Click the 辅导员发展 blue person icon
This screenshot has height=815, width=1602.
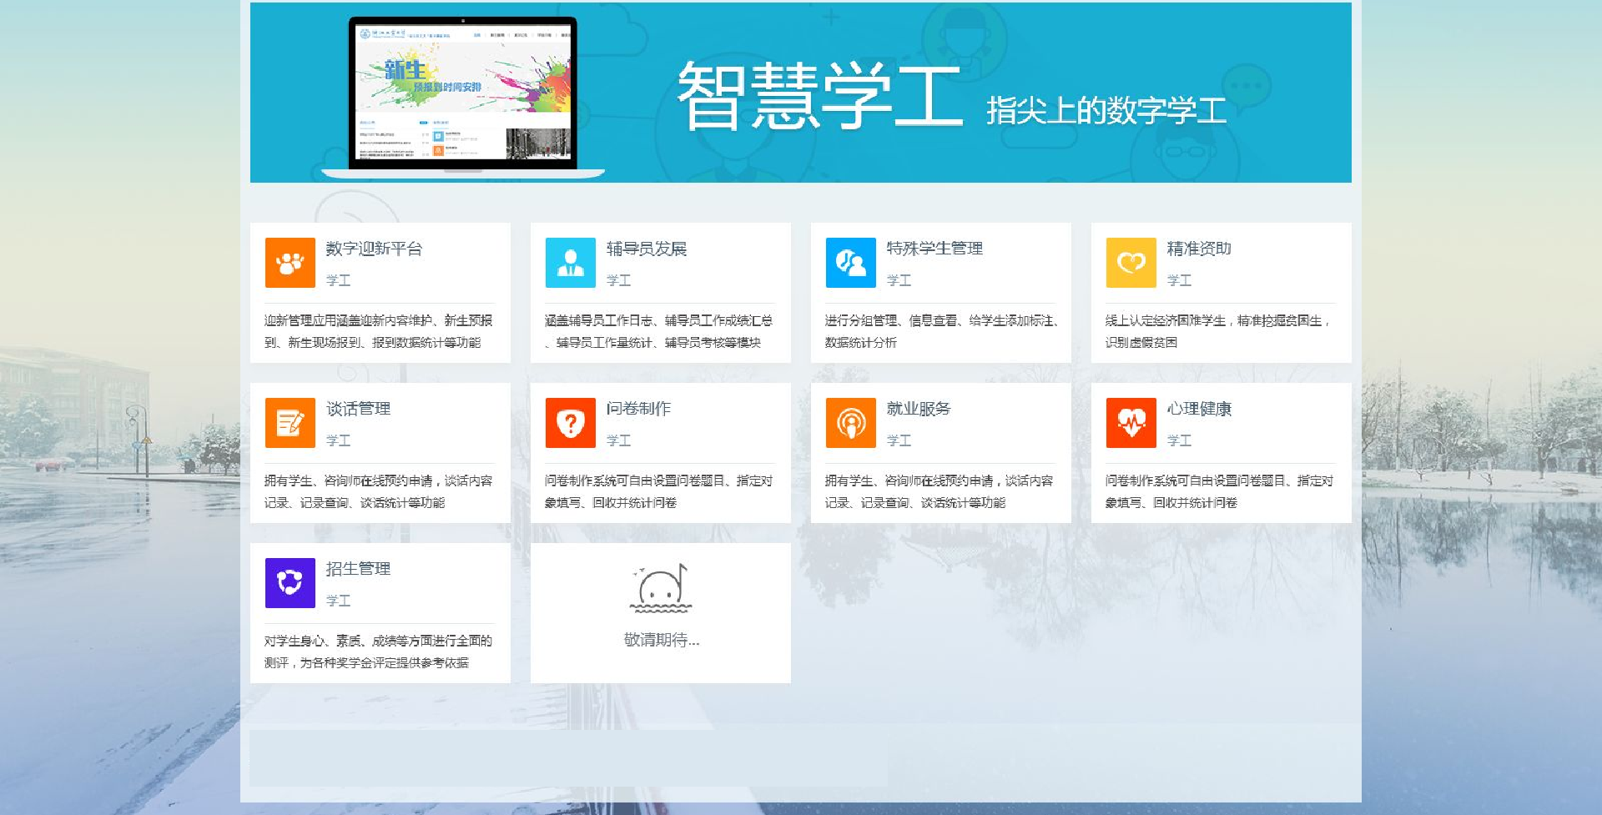point(570,263)
